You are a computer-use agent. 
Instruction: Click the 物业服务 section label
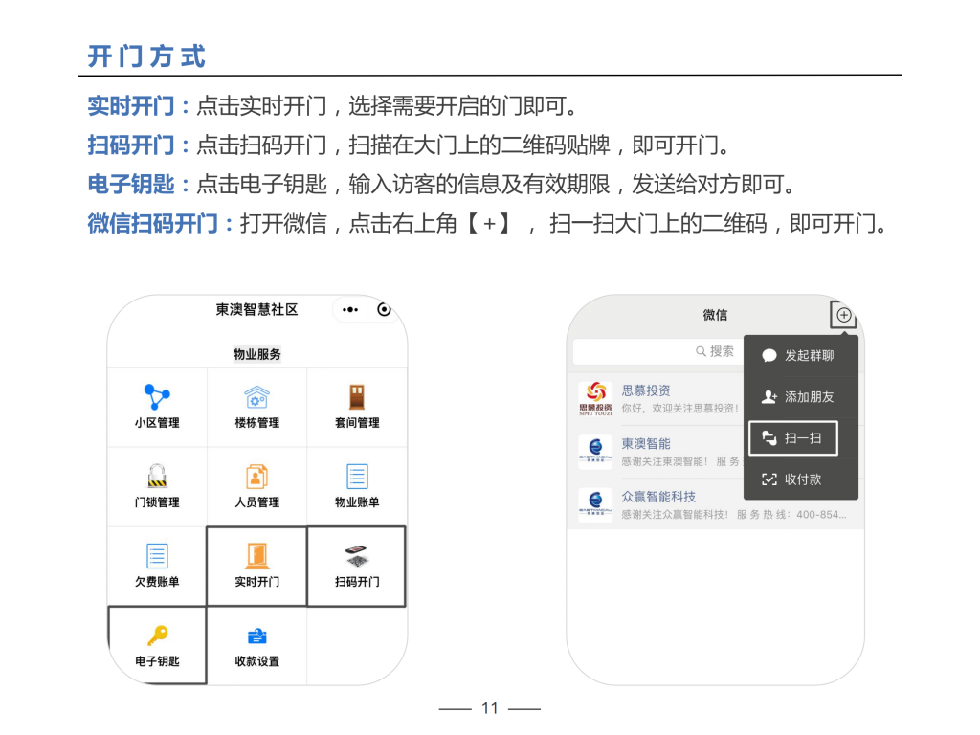(x=256, y=354)
